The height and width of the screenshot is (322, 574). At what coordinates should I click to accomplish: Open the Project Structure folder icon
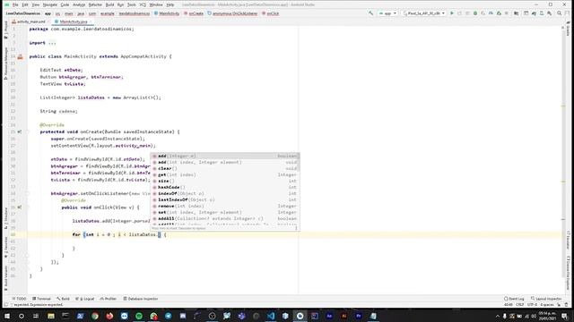[x=516, y=13]
